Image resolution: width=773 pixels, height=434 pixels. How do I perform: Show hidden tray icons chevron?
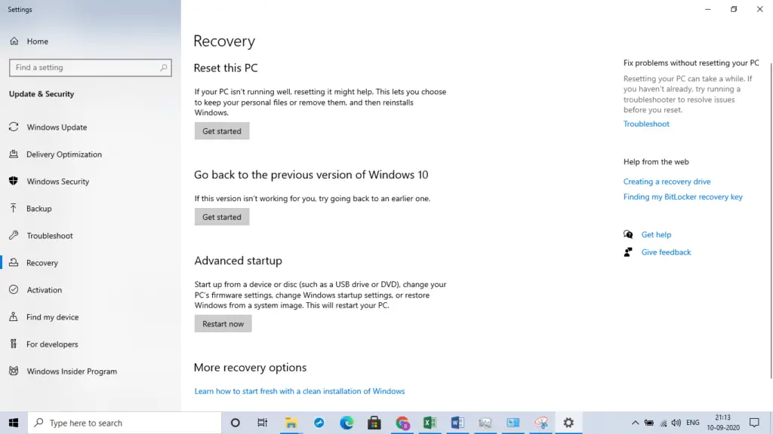click(x=635, y=423)
